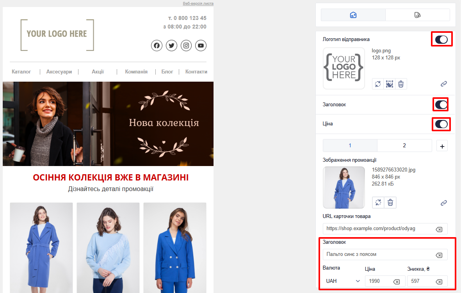
Task: Click the Дізнайтесь деталі промоакції subtitle
Action: (111, 189)
